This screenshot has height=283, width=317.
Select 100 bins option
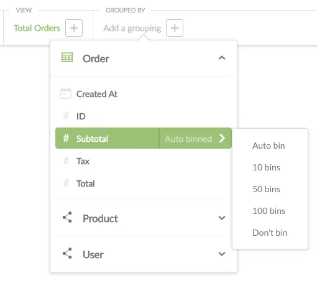tap(269, 211)
